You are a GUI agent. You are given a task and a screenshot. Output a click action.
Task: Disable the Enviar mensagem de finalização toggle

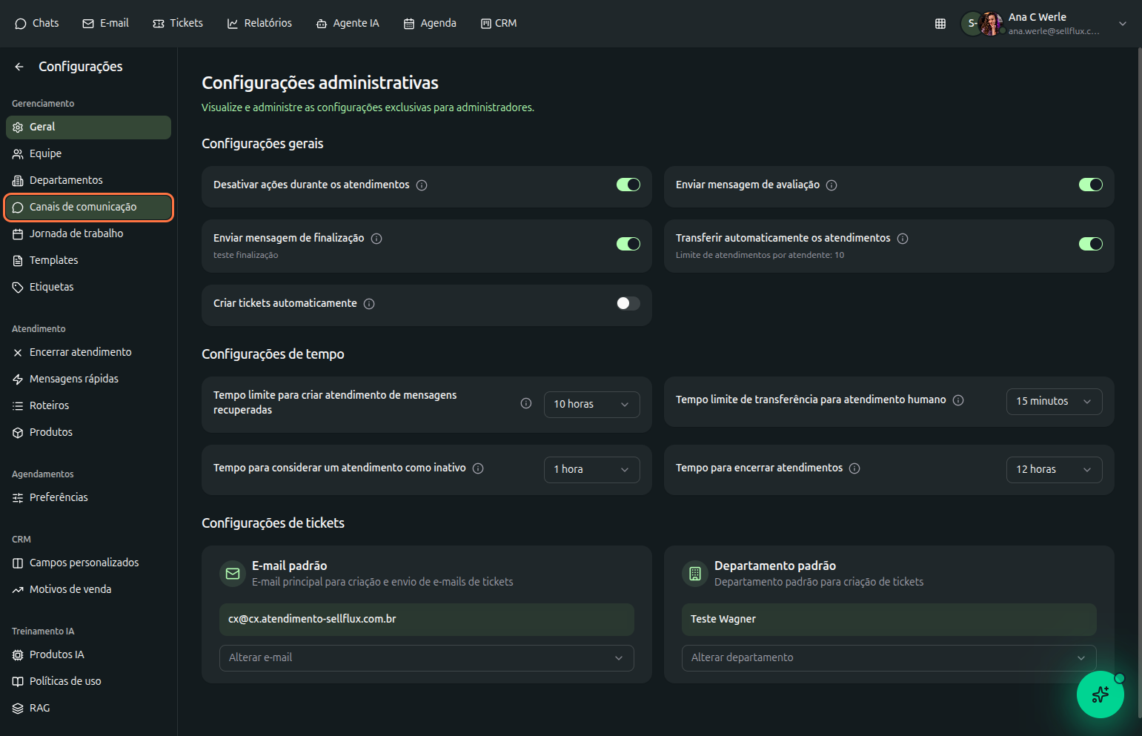628,244
